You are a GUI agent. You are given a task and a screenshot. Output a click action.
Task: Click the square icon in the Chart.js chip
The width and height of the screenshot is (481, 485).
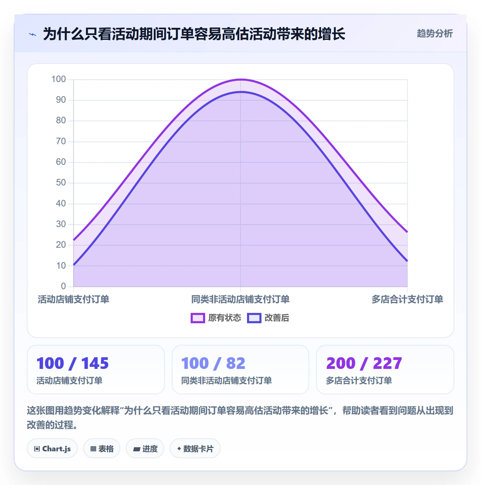click(x=37, y=449)
